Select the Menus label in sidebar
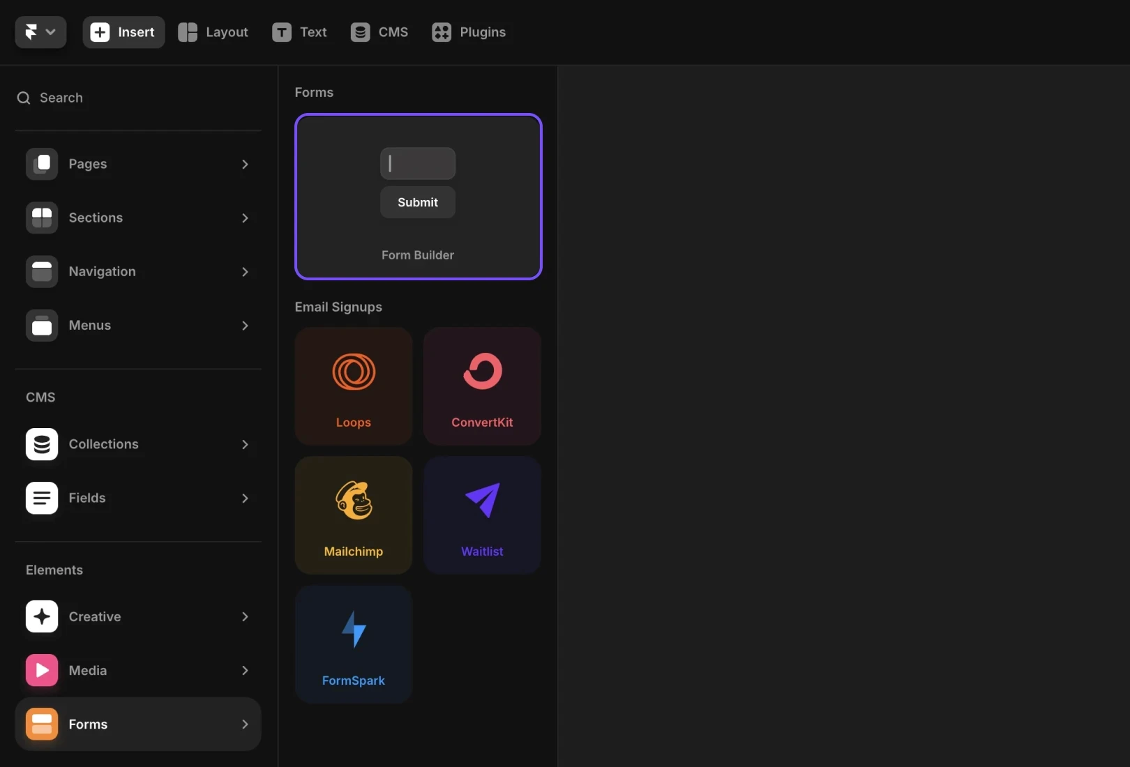 [x=90, y=325]
